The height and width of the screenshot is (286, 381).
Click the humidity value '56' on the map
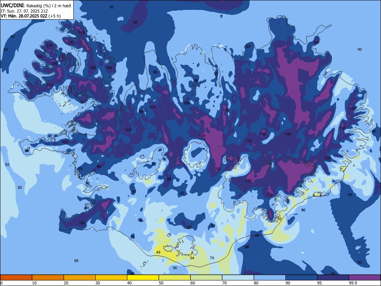[279, 219]
